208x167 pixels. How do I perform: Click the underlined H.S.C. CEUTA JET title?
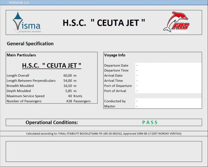click(52, 66)
